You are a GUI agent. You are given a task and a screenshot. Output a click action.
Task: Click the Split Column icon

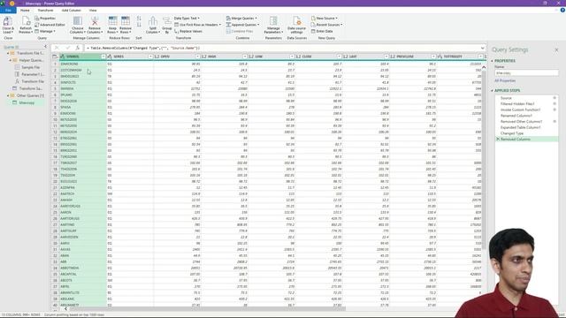(153, 21)
